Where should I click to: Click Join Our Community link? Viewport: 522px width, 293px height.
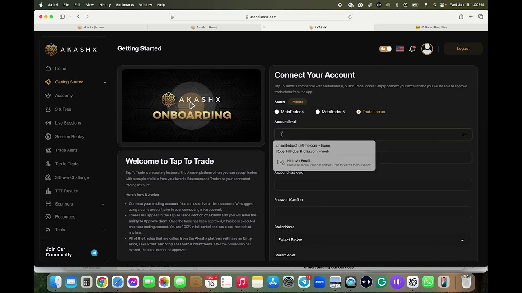coord(59,252)
